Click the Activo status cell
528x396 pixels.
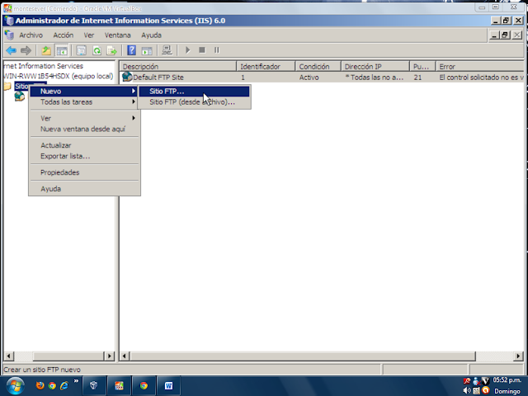tap(309, 78)
